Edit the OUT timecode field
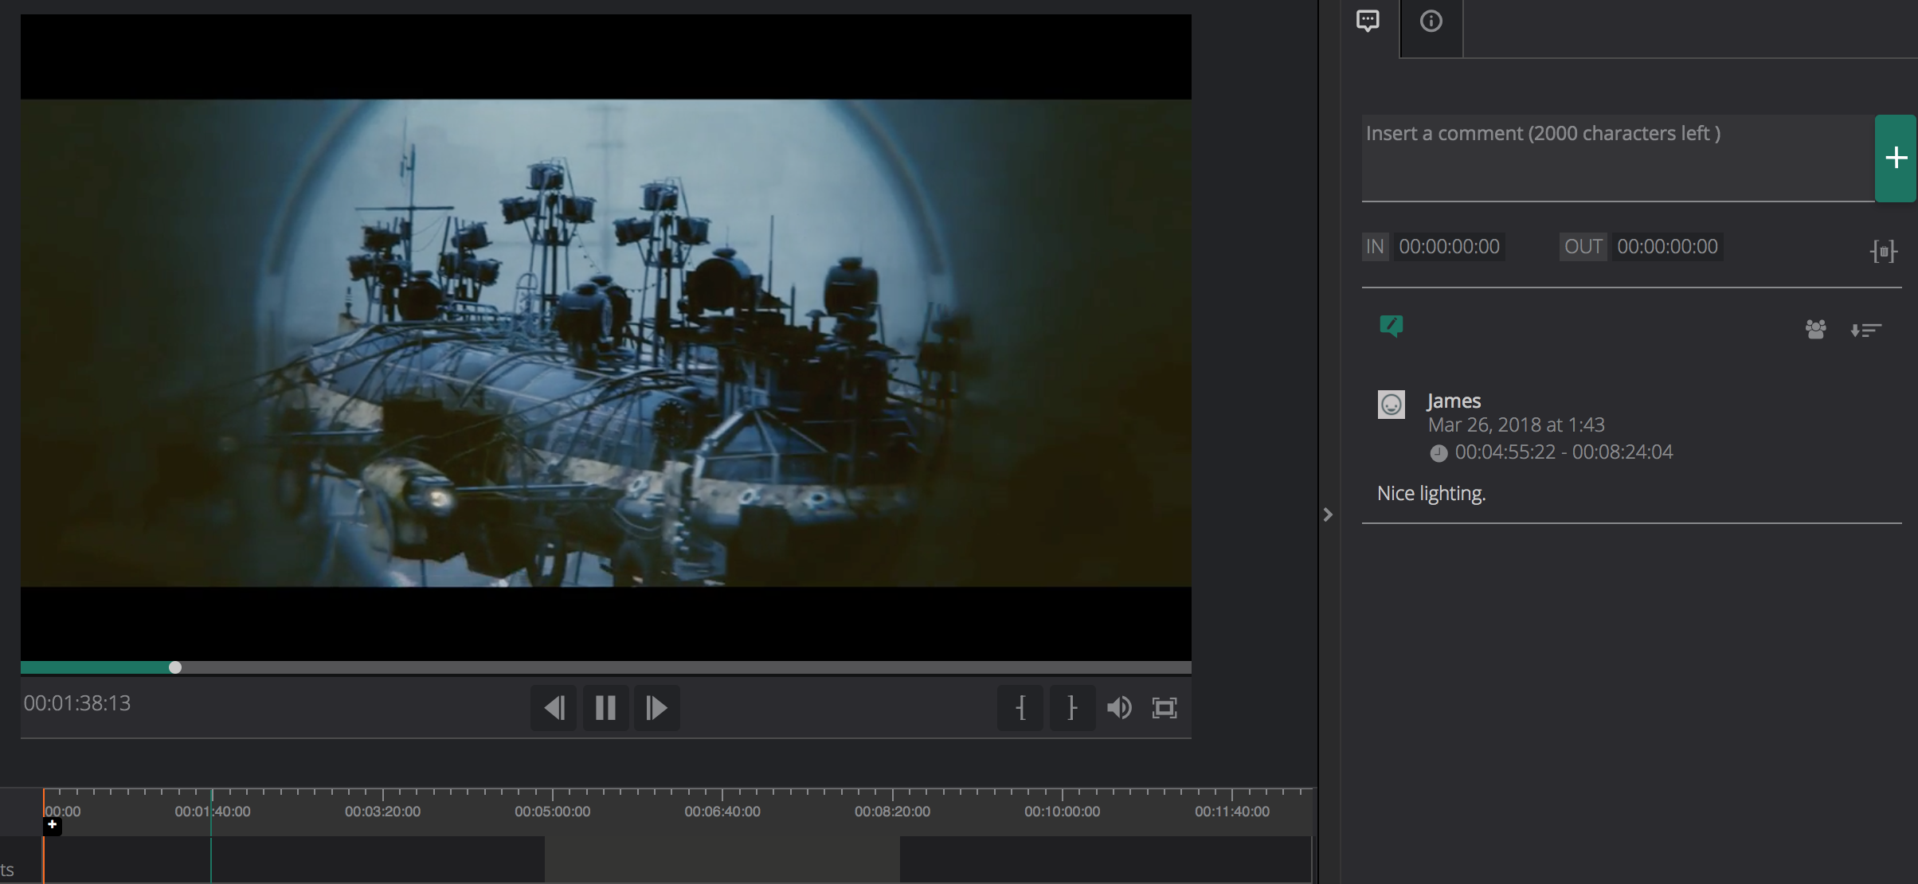The width and height of the screenshot is (1918, 884). coord(1667,247)
